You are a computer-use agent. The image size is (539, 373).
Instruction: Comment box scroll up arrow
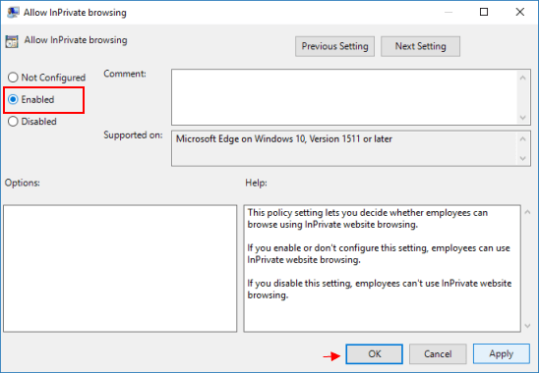click(x=523, y=78)
